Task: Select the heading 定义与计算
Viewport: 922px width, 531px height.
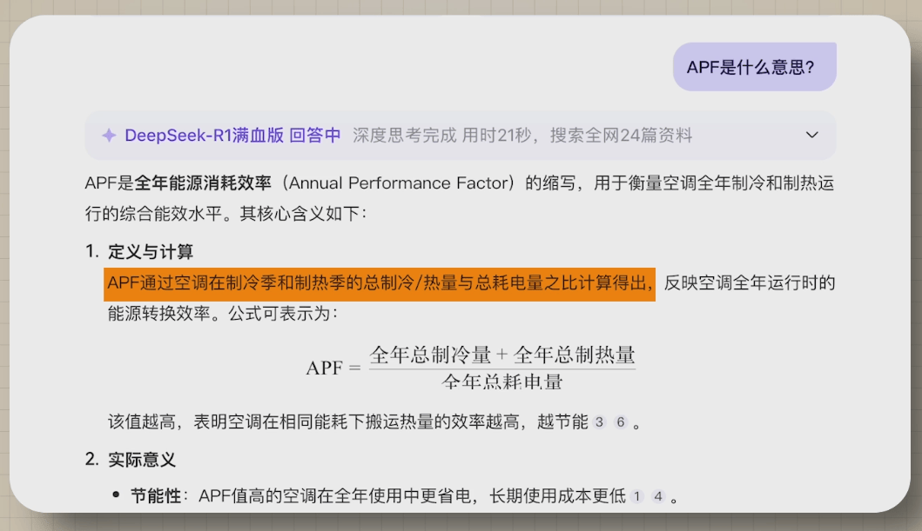Action: pyautogui.click(x=151, y=252)
